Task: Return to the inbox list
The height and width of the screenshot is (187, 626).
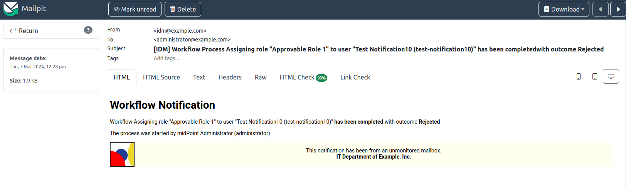Action: (24, 31)
